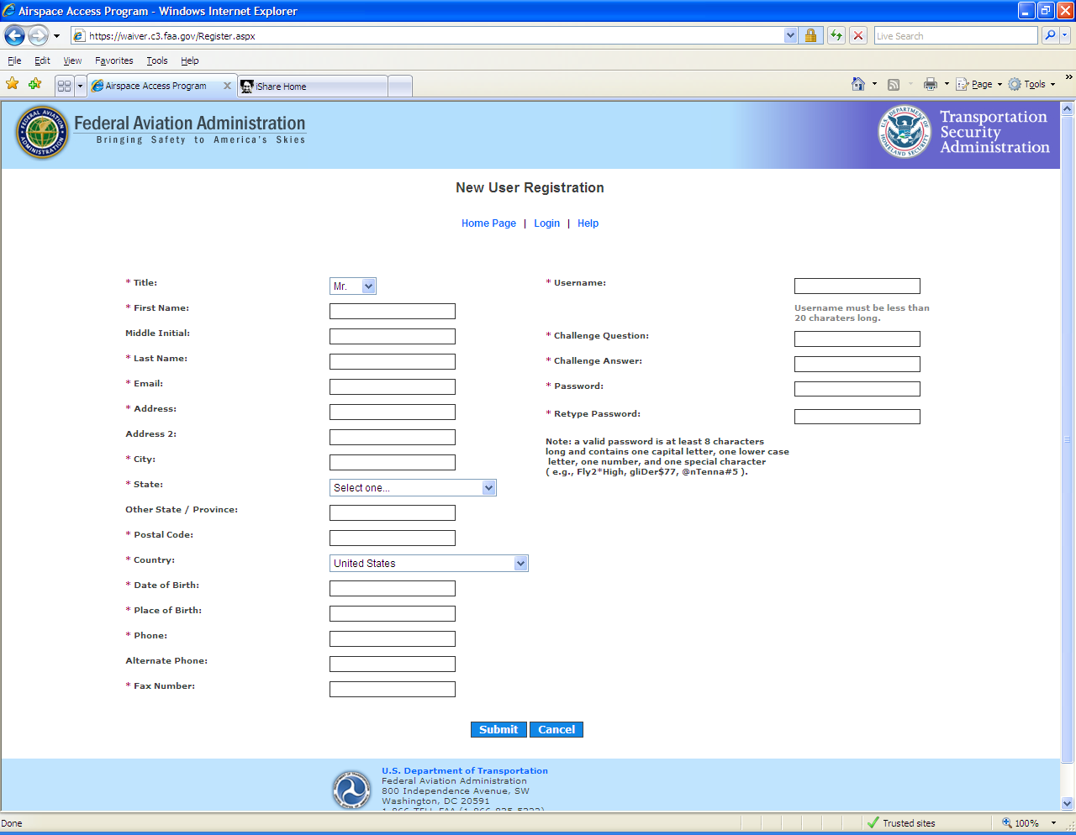The image size is (1076, 835).
Task: Click the City text field
Action: (x=393, y=463)
